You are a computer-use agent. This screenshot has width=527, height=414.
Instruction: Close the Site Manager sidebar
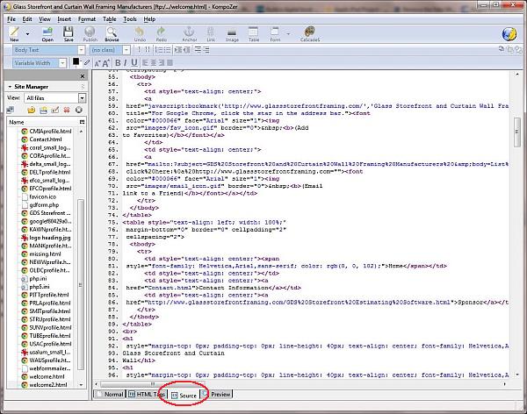click(x=83, y=76)
